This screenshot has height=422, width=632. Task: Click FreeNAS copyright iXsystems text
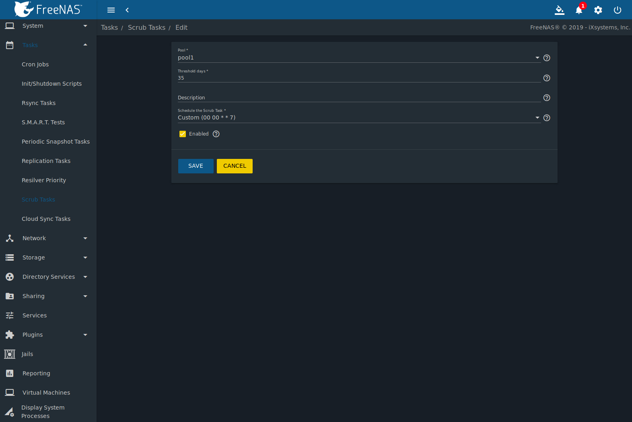click(x=580, y=27)
